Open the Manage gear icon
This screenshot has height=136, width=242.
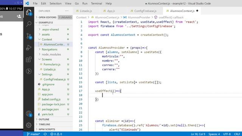click(x=29, y=125)
